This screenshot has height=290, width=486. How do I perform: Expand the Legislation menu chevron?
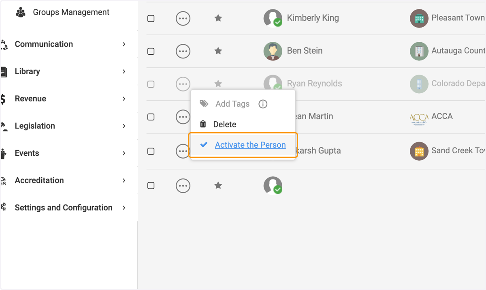click(x=124, y=126)
